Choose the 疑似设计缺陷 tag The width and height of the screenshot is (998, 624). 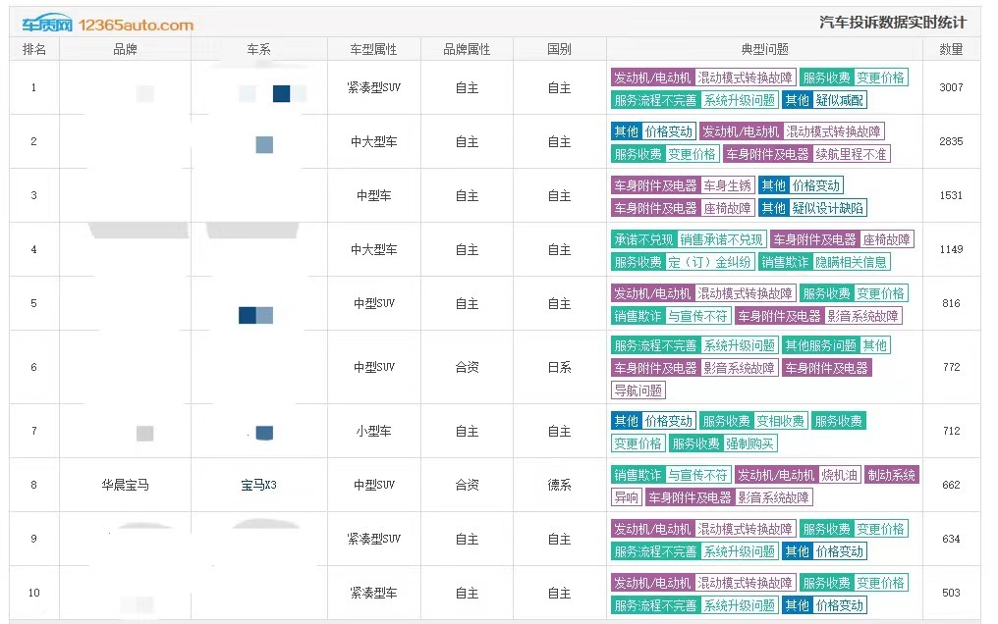(828, 208)
